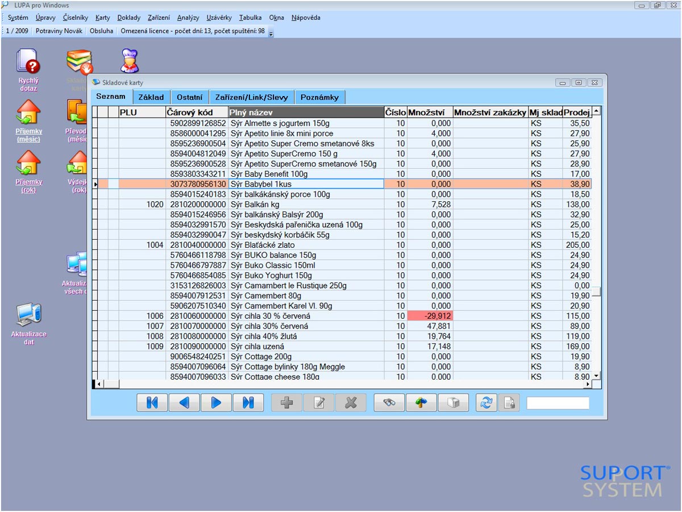Open search with the binoculars icon

389,402
